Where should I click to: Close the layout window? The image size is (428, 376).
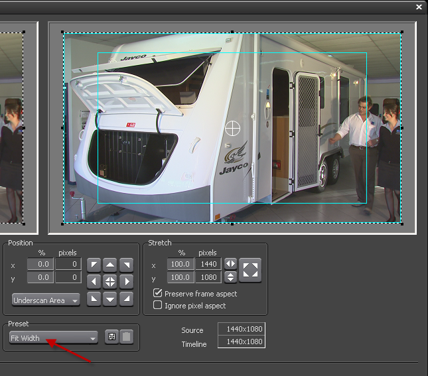coord(419,7)
